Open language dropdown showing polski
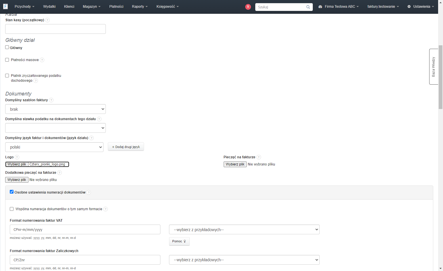Screen dimensions: 443x271 click(x=54, y=147)
